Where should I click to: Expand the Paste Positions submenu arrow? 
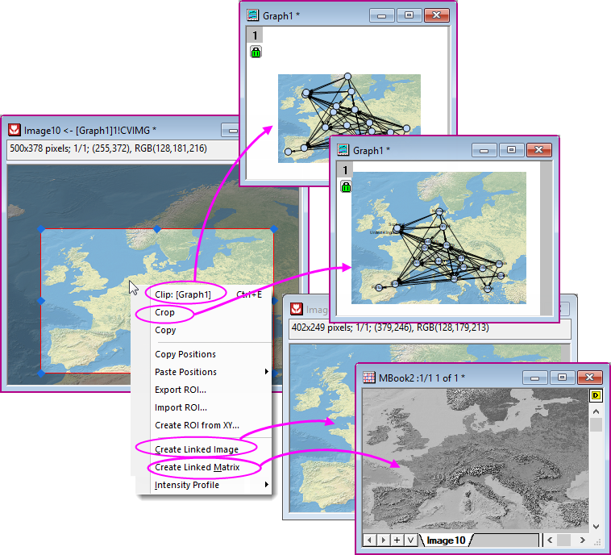point(267,372)
